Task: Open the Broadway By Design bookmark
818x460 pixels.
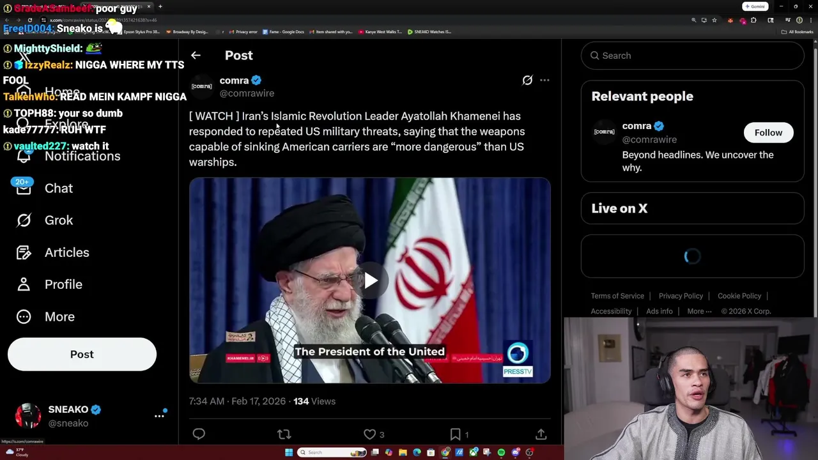Action: pos(186,31)
